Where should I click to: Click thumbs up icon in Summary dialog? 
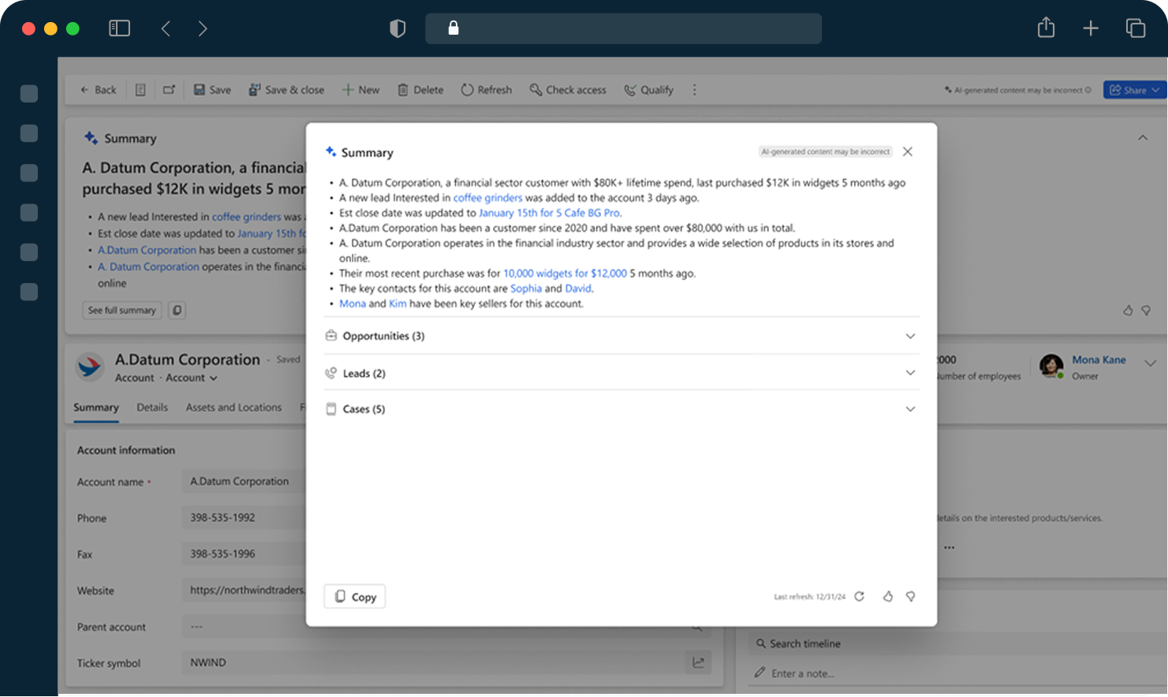point(887,597)
